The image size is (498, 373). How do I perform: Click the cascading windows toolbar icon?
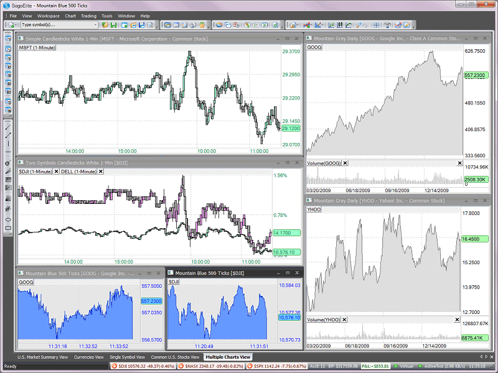click(x=228, y=25)
